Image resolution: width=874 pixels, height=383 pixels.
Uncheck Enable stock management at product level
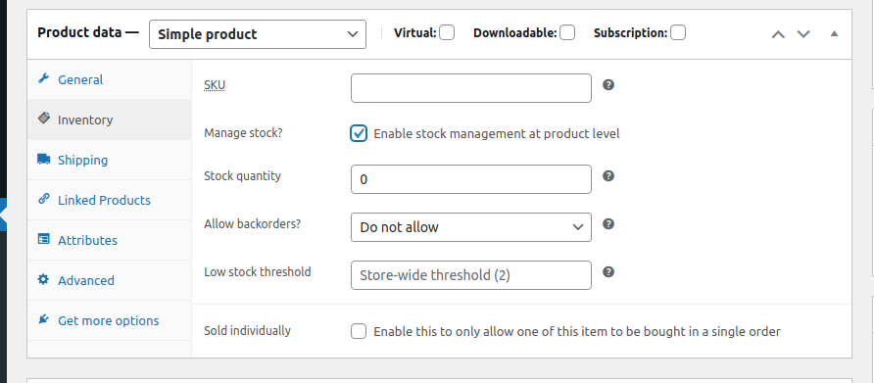click(359, 134)
